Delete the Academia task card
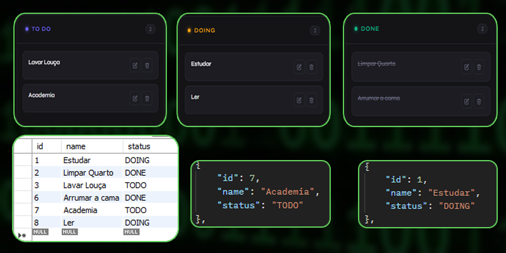506x253 pixels. coord(147,99)
